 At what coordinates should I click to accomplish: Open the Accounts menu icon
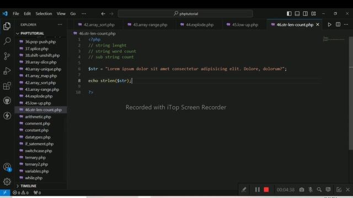pyautogui.click(x=7, y=167)
